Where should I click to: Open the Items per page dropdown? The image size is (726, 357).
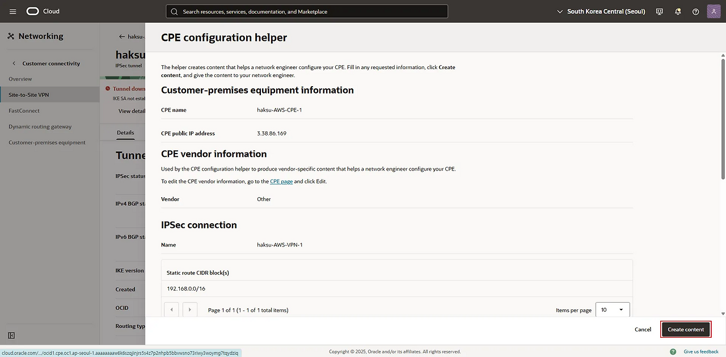[x=612, y=310]
